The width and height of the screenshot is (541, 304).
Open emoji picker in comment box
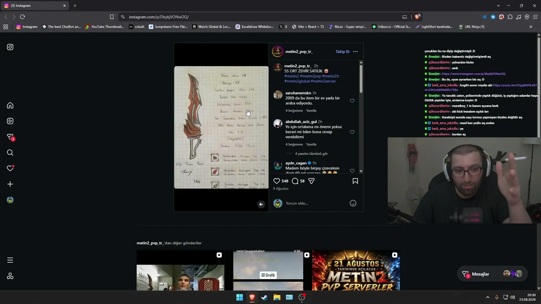(x=353, y=203)
